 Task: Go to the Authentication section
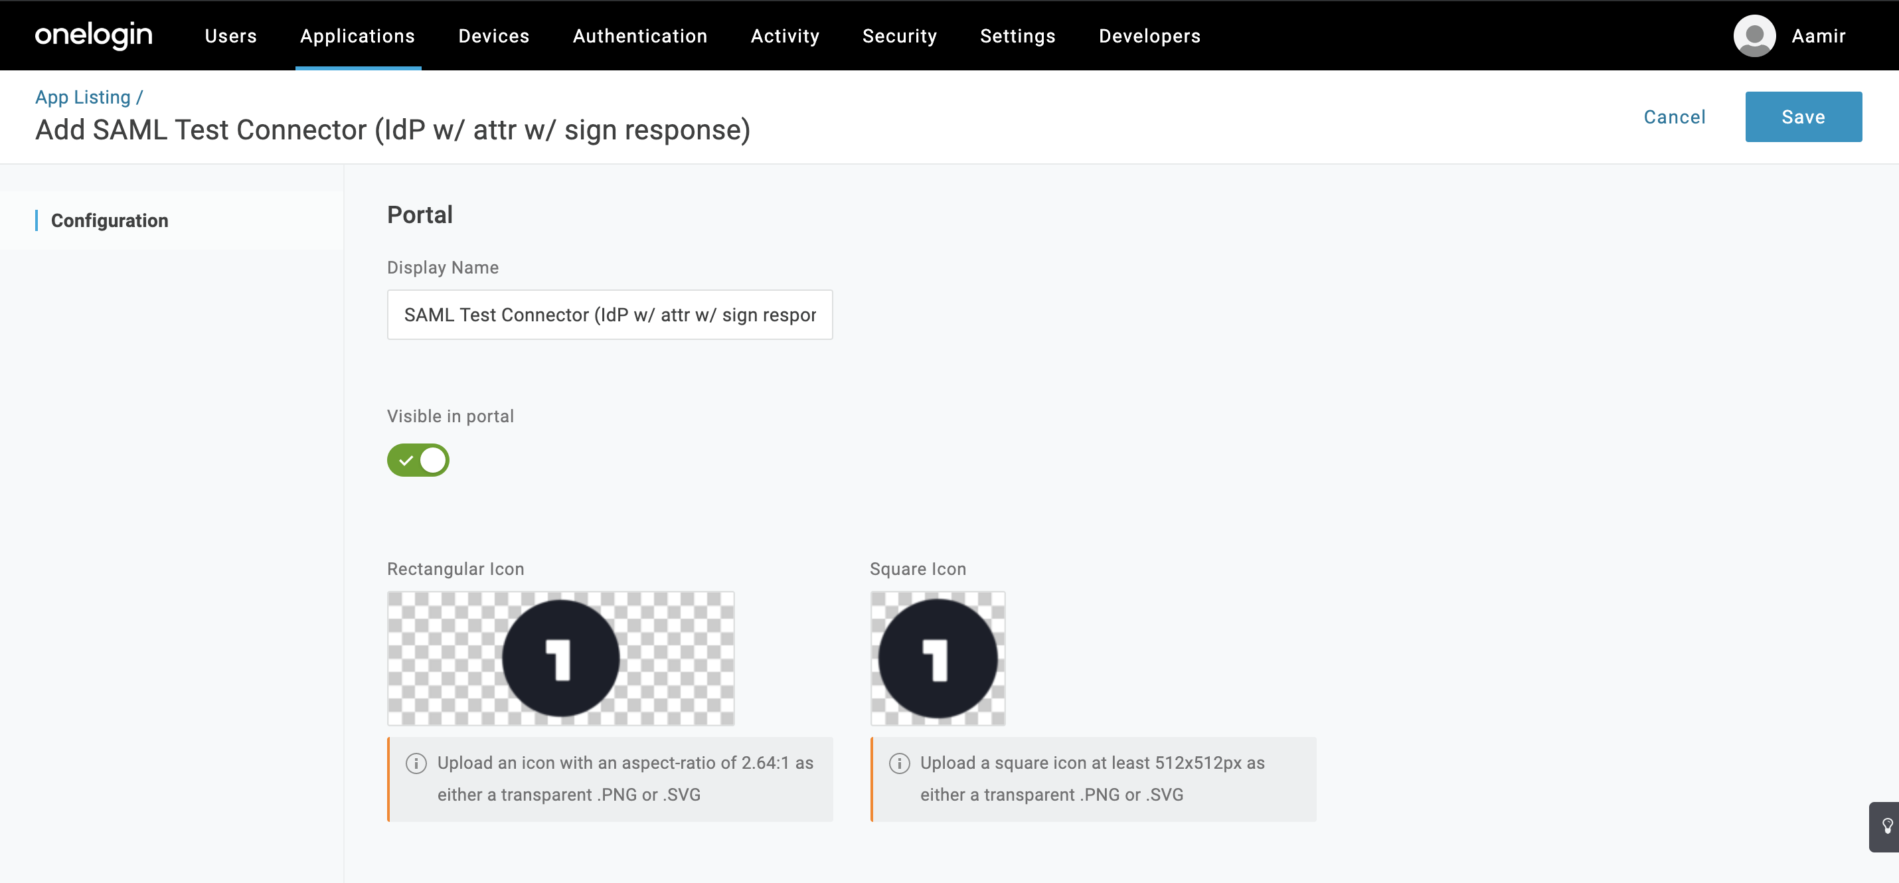(x=640, y=35)
